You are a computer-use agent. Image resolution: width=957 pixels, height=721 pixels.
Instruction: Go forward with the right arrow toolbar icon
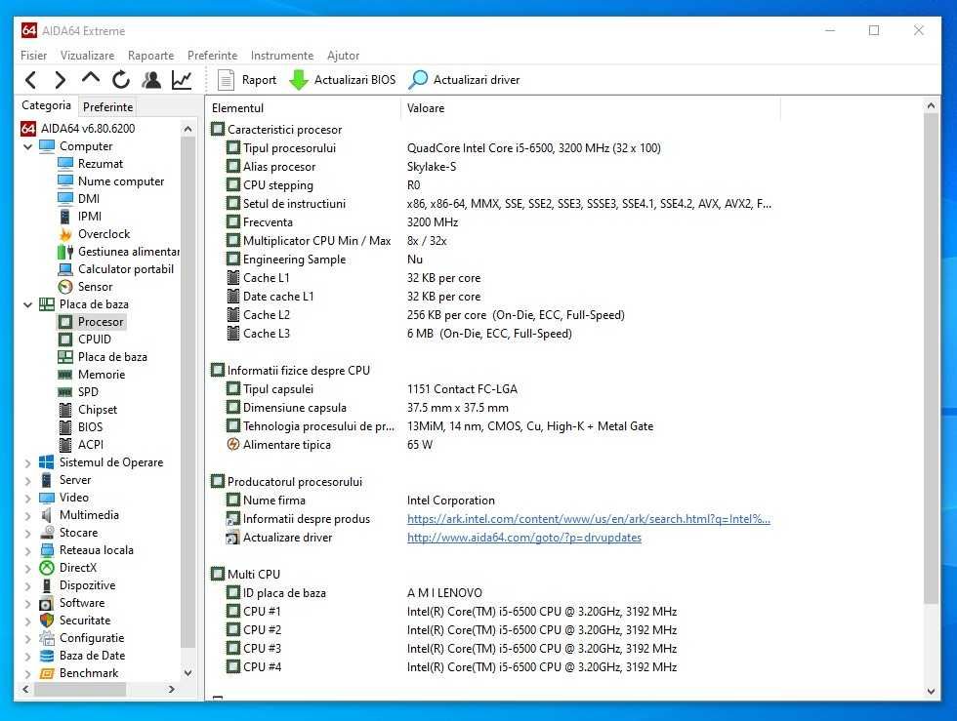(x=60, y=80)
